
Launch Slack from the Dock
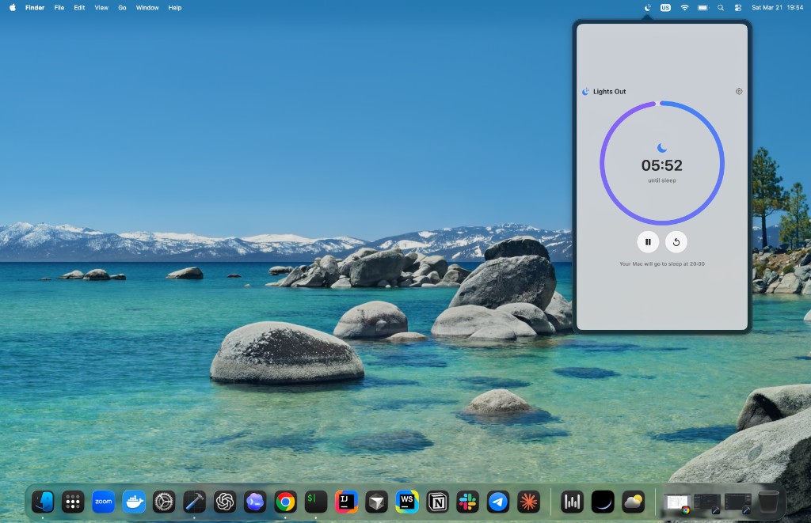click(467, 502)
